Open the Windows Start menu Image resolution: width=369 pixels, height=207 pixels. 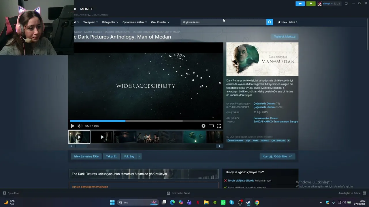click(112, 202)
